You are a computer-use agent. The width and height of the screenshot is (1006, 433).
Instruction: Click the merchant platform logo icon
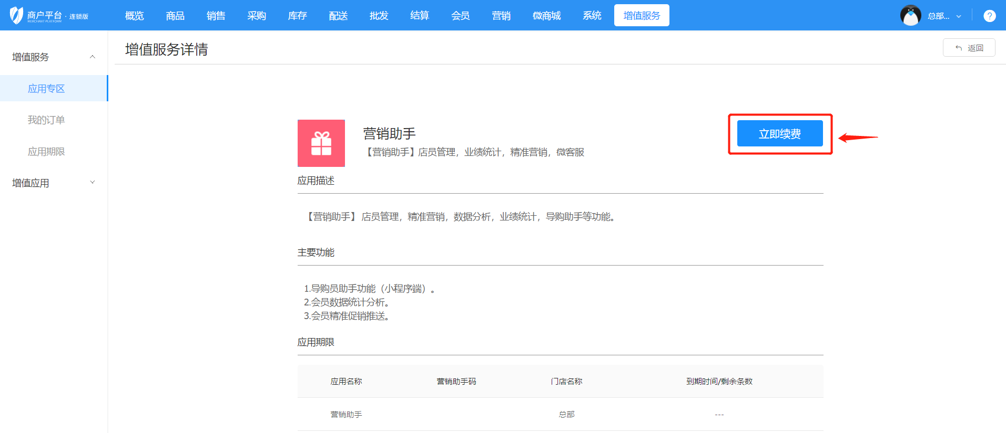[x=16, y=15]
